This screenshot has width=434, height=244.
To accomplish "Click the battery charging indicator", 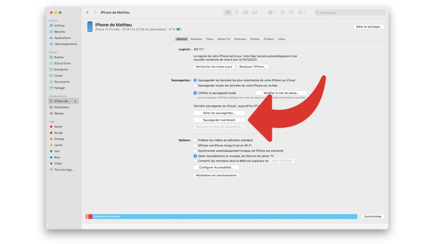I will pyautogui.click(x=179, y=29).
